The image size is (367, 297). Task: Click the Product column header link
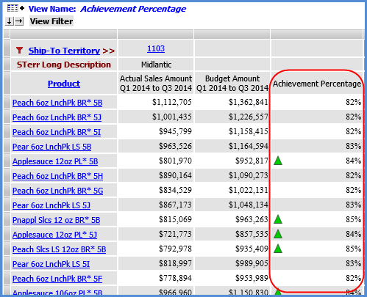(64, 84)
